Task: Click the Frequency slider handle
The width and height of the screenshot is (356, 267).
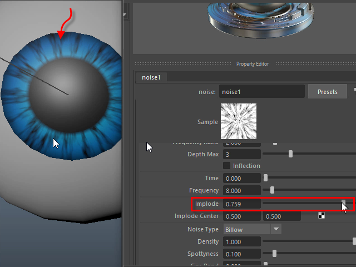Action: coord(272,191)
